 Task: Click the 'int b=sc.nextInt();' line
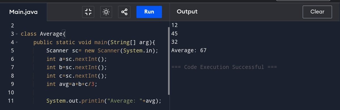click(76, 68)
